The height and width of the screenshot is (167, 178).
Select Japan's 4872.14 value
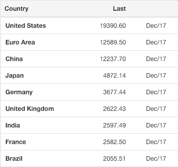[114, 75]
